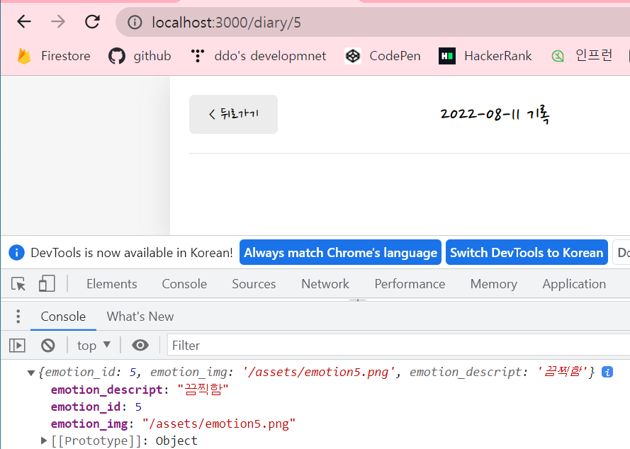Switch to the Network panel tab

click(325, 284)
